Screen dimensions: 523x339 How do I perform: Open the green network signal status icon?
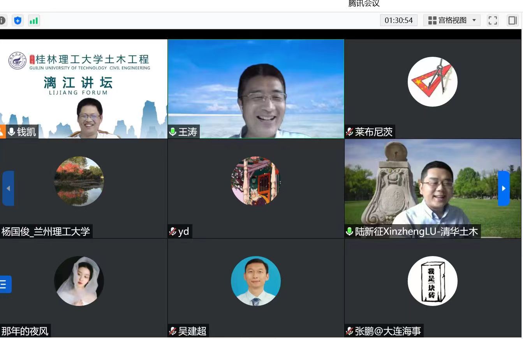[x=34, y=21]
